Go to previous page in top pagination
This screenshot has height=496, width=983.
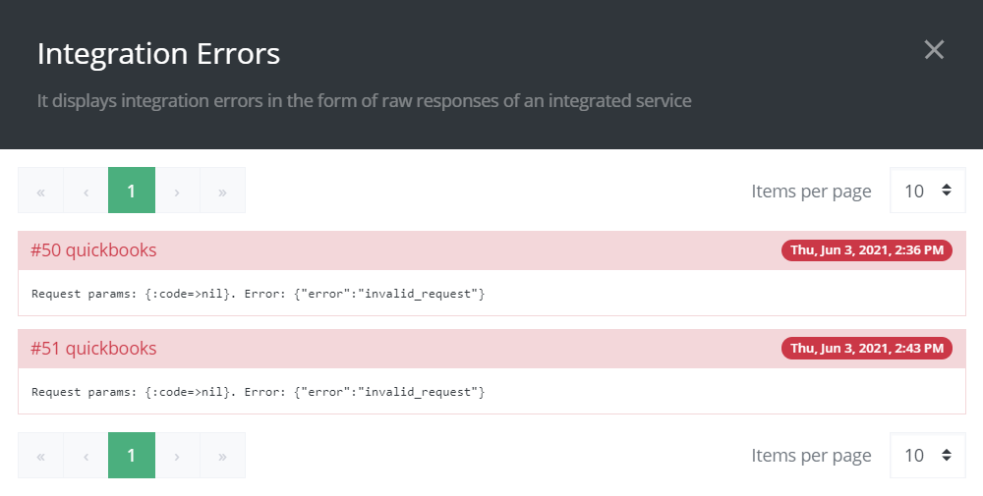pyautogui.click(x=86, y=191)
